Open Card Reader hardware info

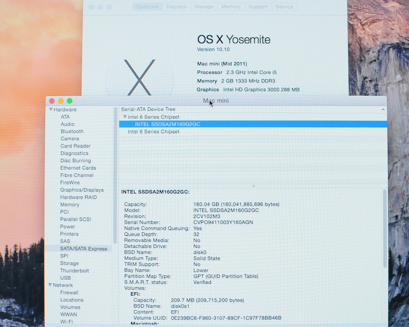75,146
